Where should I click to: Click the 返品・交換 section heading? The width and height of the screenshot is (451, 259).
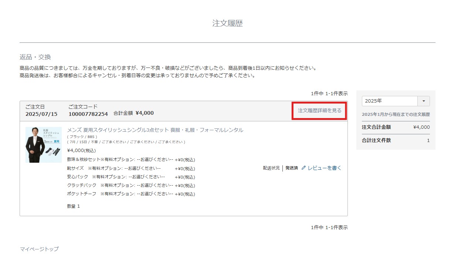click(x=34, y=57)
